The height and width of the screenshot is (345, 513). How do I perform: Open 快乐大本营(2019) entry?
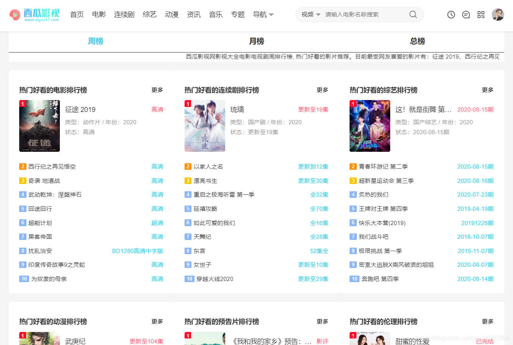tap(382, 223)
